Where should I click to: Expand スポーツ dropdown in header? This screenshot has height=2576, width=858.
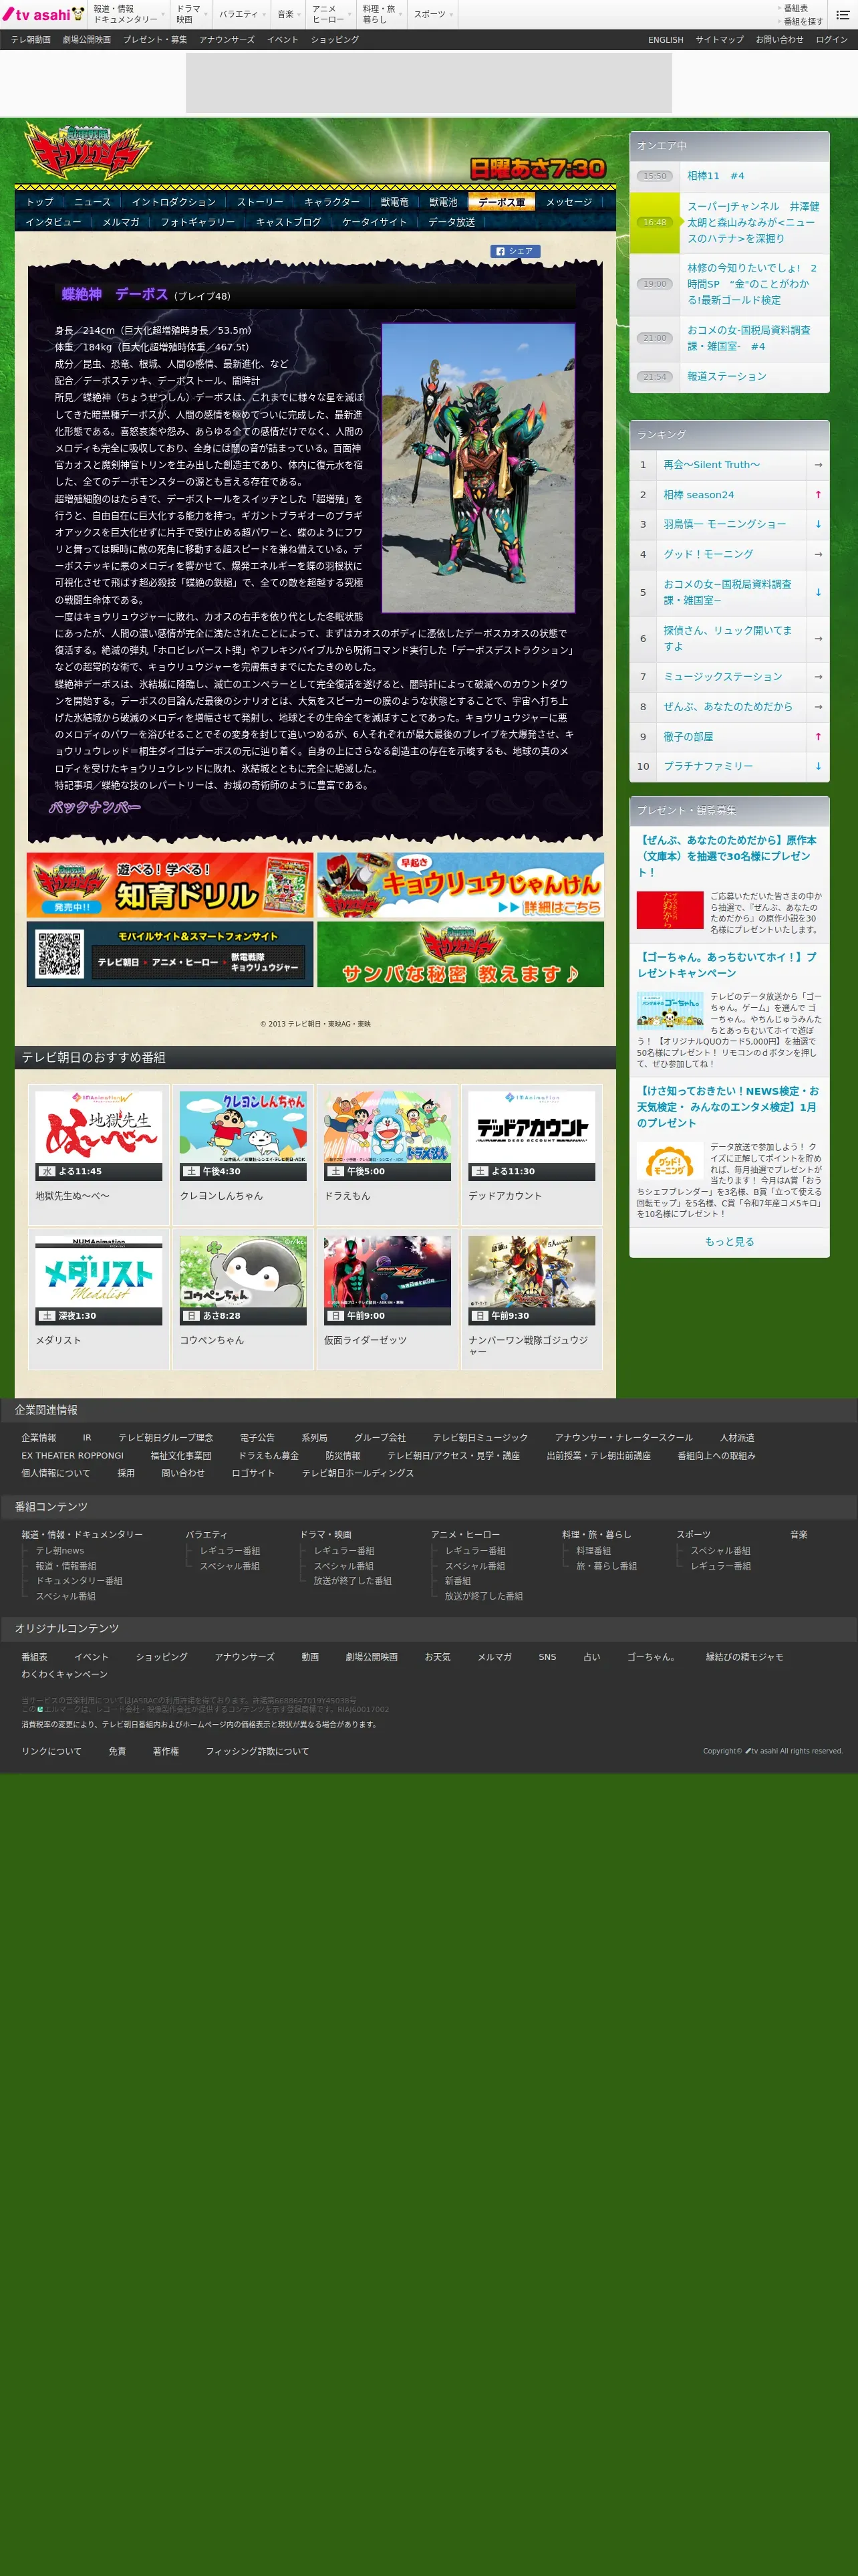(x=432, y=14)
